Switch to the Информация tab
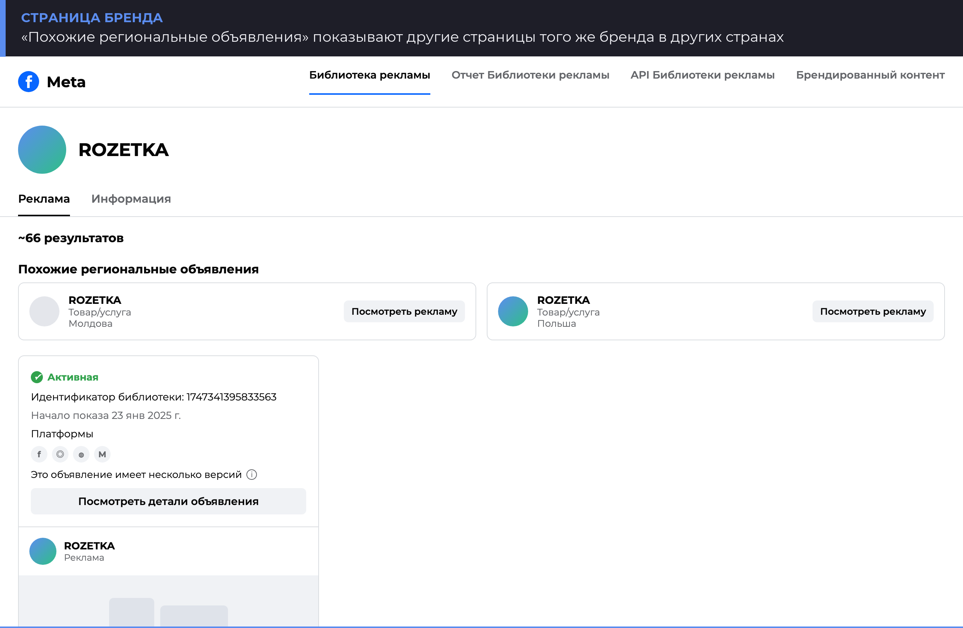Screen dimensions: 963x628 [x=131, y=199]
